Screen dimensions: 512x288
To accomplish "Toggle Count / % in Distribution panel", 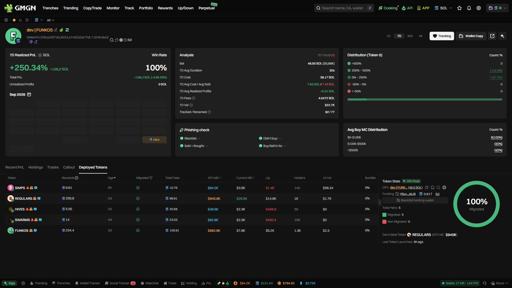I will 495,55.
